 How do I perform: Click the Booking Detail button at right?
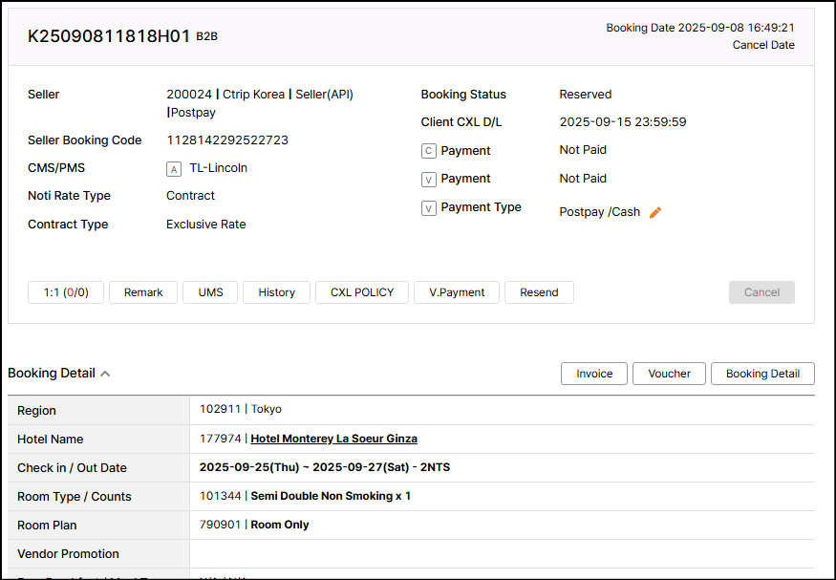[762, 374]
